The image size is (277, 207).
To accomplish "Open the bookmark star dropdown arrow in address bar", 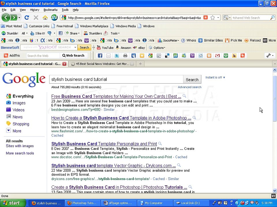I will 218,18.
